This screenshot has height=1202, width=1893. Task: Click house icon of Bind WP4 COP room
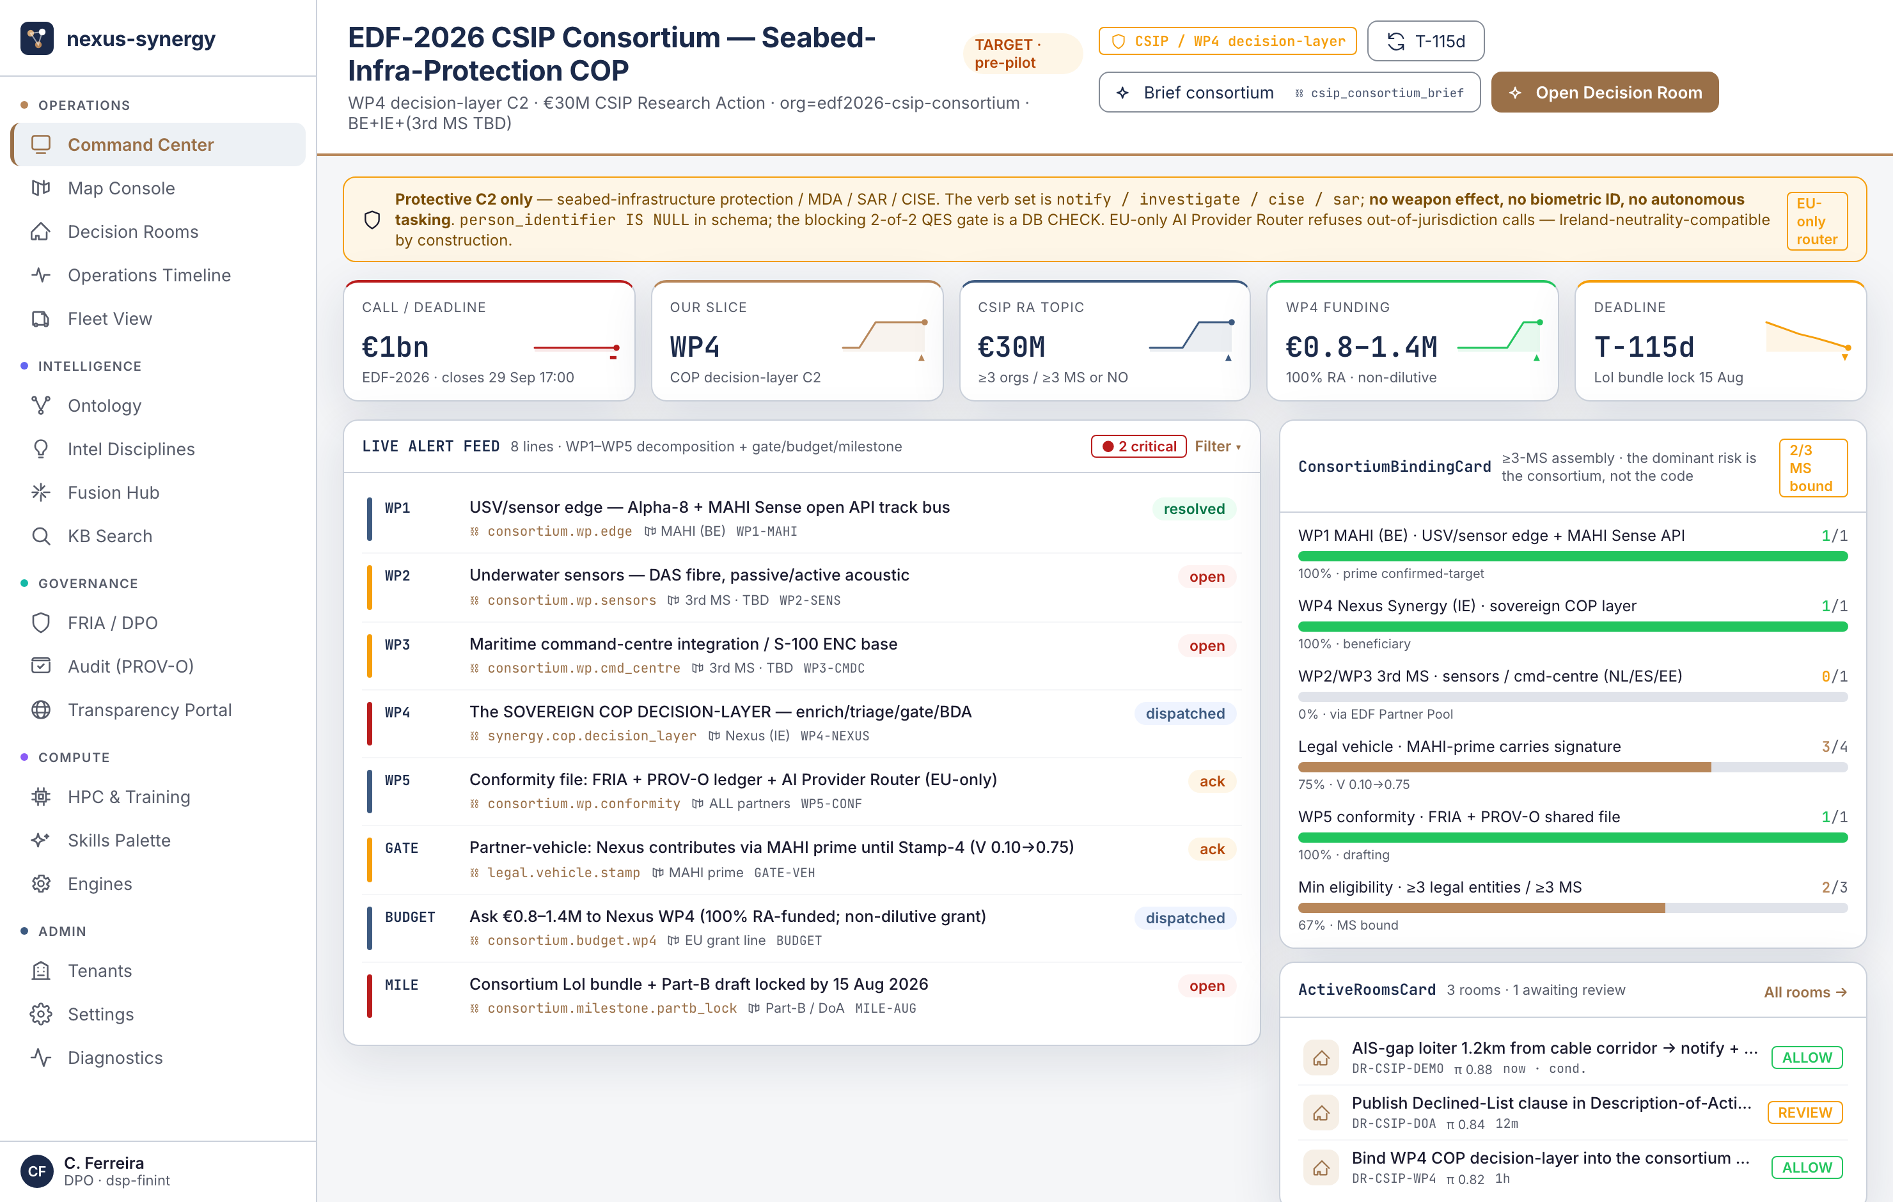pos(1321,1167)
